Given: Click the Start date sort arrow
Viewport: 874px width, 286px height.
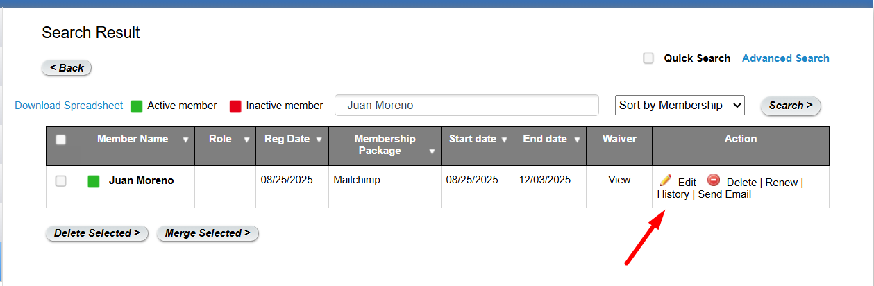Looking at the screenshot, I should pyautogui.click(x=505, y=140).
